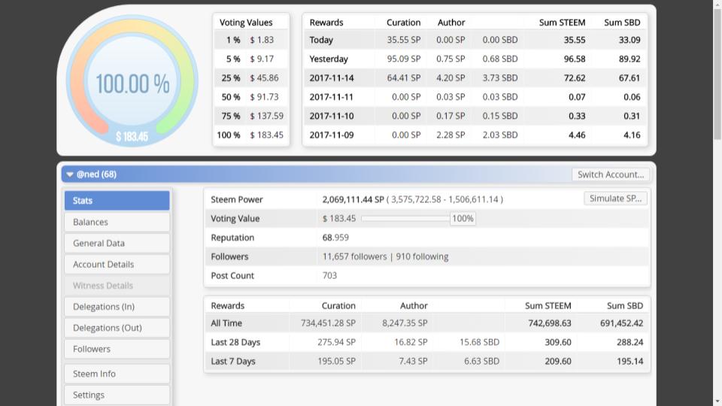Open the Delegations (Out) tab
The width and height of the screenshot is (722, 406).
117,328
